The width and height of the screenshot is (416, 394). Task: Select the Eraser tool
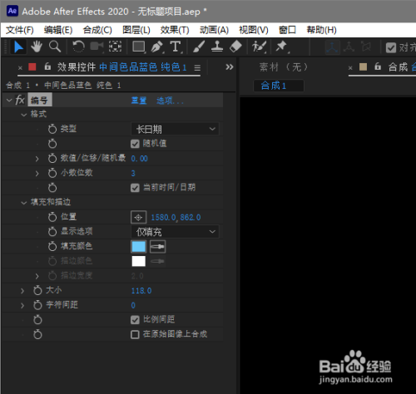pyautogui.click(x=235, y=47)
